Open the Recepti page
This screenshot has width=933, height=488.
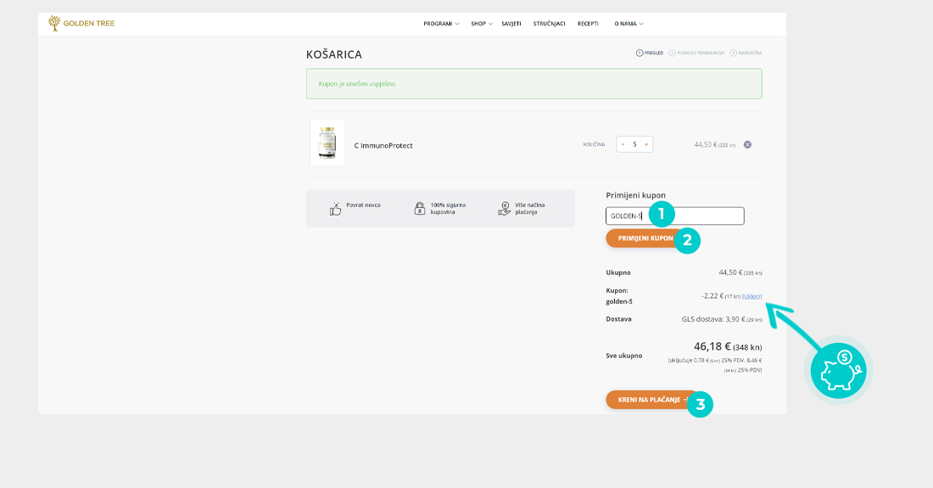(588, 24)
